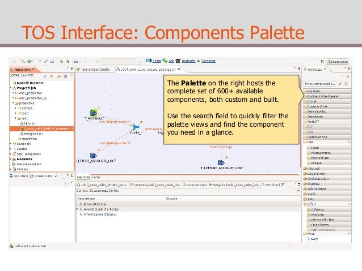Open the Input folder under File palette
Image resolution: width=362 pixels, height=271 pixels.
pyautogui.click(x=329, y=148)
